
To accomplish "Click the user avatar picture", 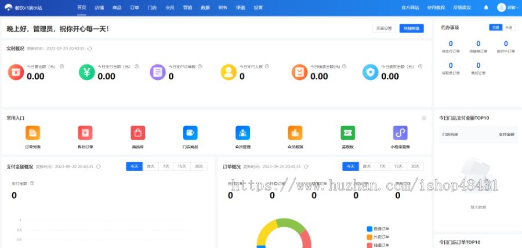I will click(x=501, y=8).
